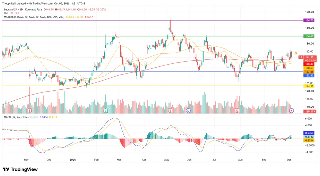This screenshot has height=176, width=320.
Task: Click the 170.00 price scale label
Action: [x=309, y=12]
